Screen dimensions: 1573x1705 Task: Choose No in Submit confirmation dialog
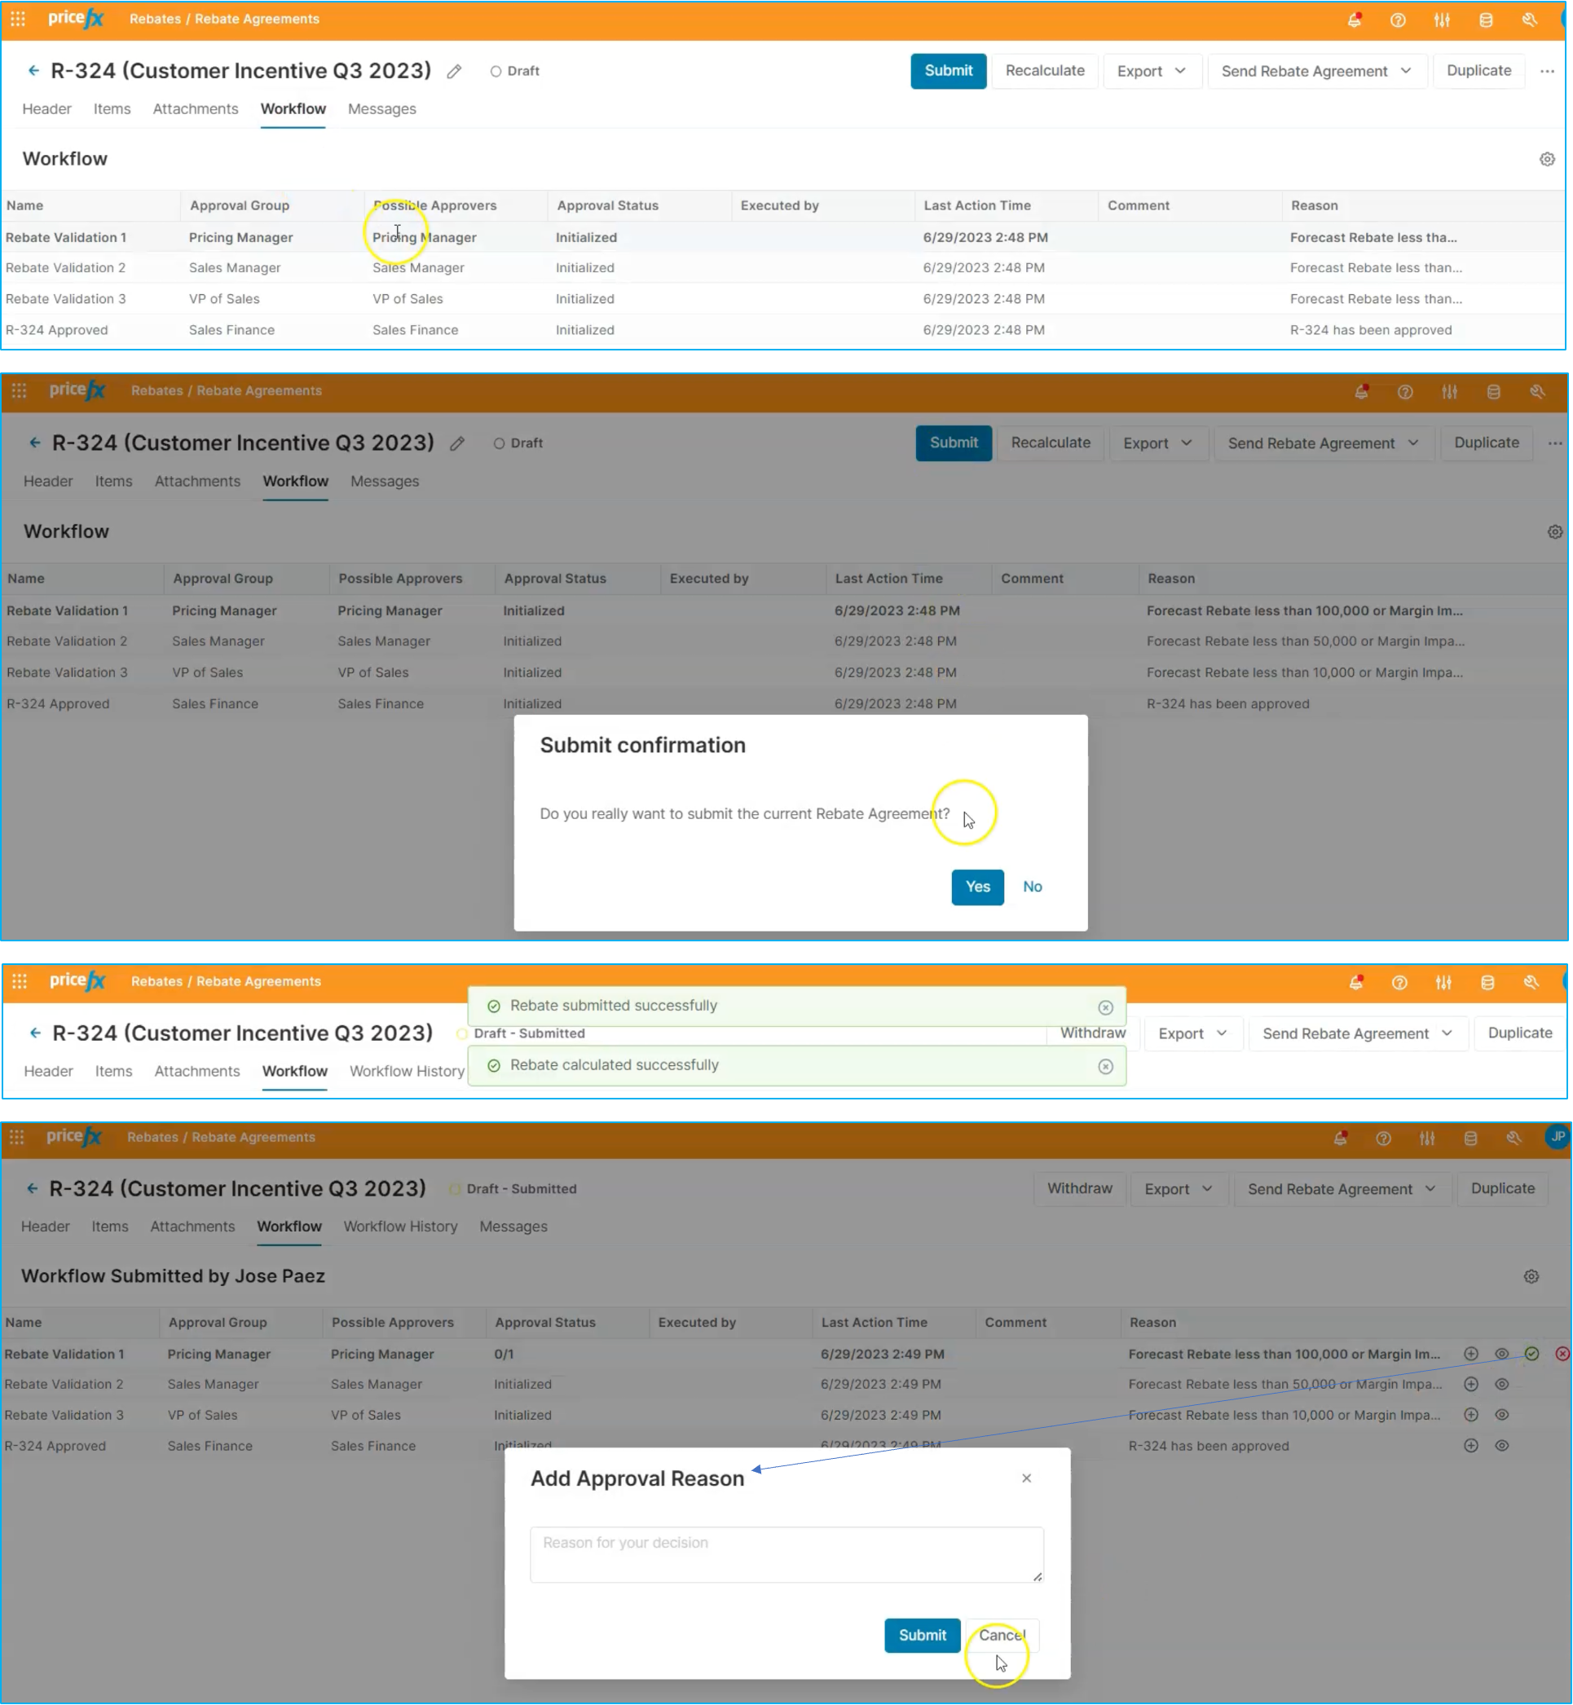(x=1033, y=887)
